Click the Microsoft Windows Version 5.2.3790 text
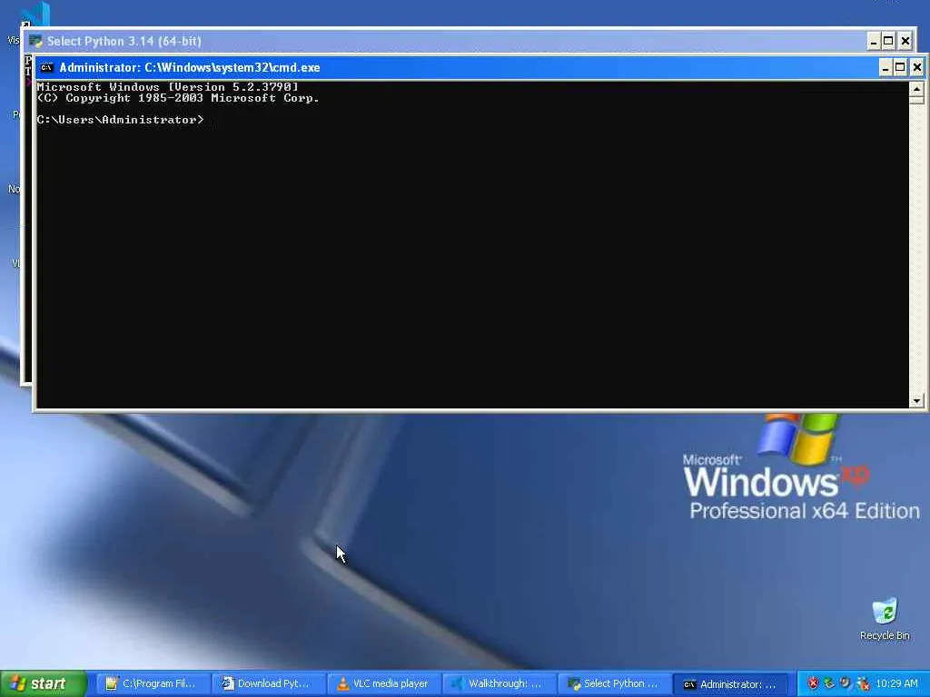Screen dimensions: 930x697 (x=167, y=87)
